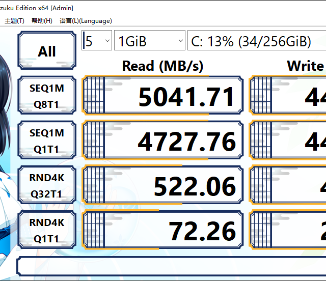Image resolution: width=326 pixels, height=281 pixels.
Task: Run the SEQ1M Q8T1 test
Action: tap(47, 96)
